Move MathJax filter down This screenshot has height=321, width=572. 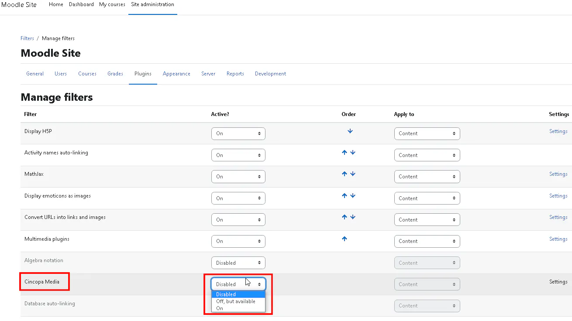pyautogui.click(x=353, y=174)
